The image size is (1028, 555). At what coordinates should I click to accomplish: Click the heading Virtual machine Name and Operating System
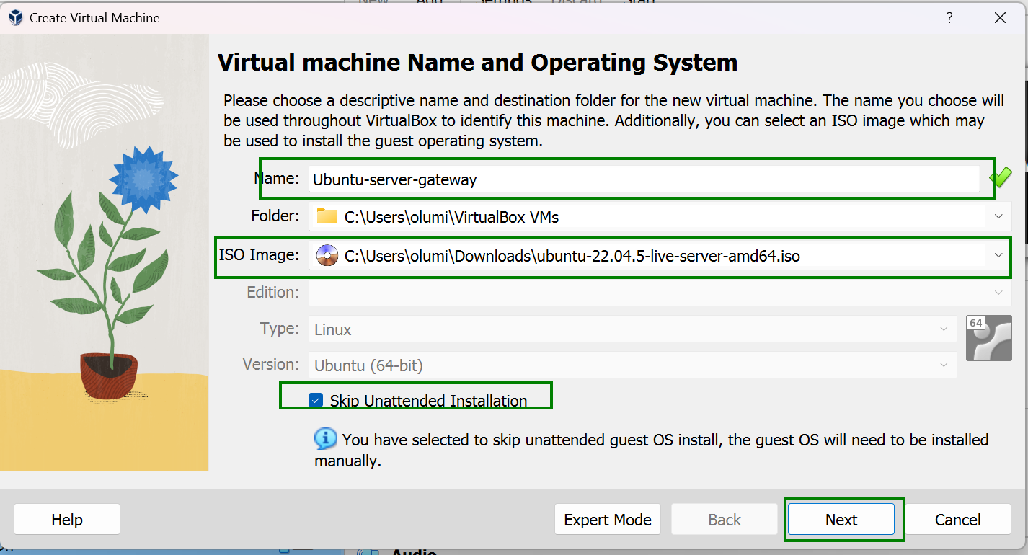click(x=477, y=63)
